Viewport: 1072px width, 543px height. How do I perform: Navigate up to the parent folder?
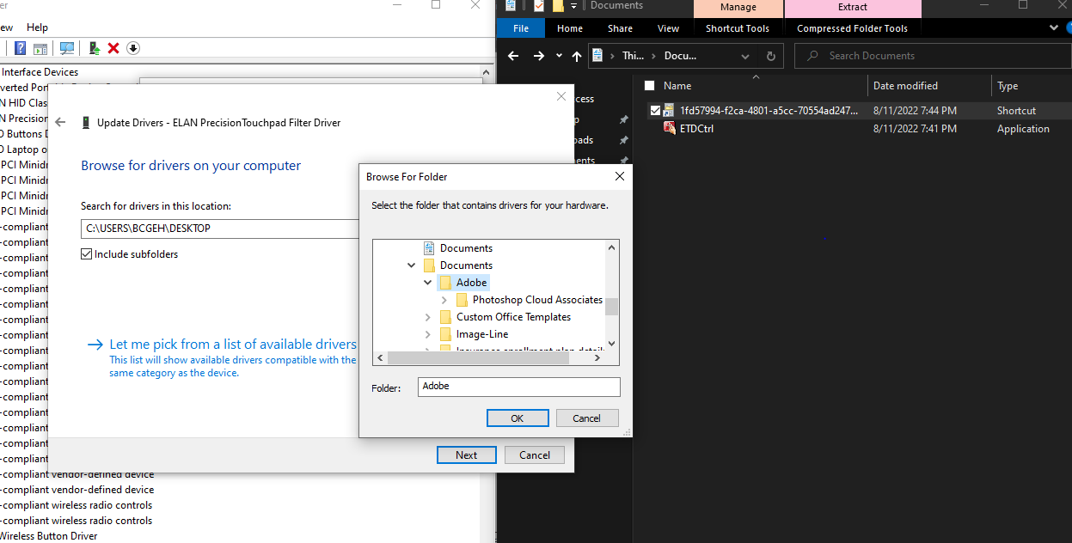[577, 55]
